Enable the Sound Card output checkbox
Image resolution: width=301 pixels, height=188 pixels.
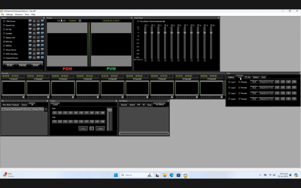[4, 25]
